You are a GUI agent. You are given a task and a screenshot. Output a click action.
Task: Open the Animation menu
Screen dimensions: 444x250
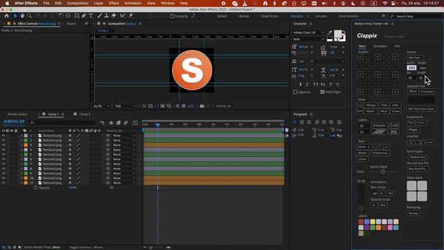pos(133,3)
